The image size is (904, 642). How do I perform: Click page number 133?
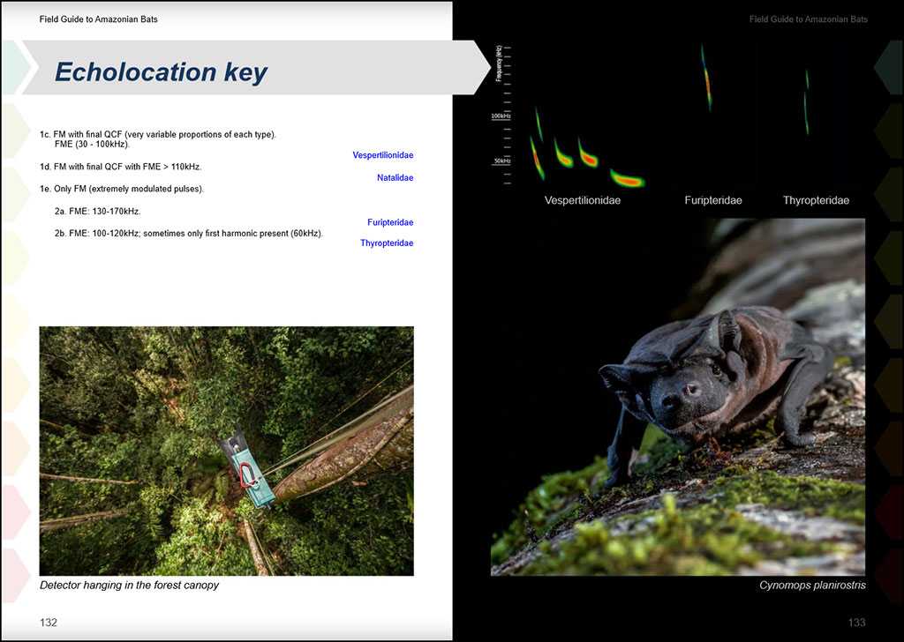[856, 623]
